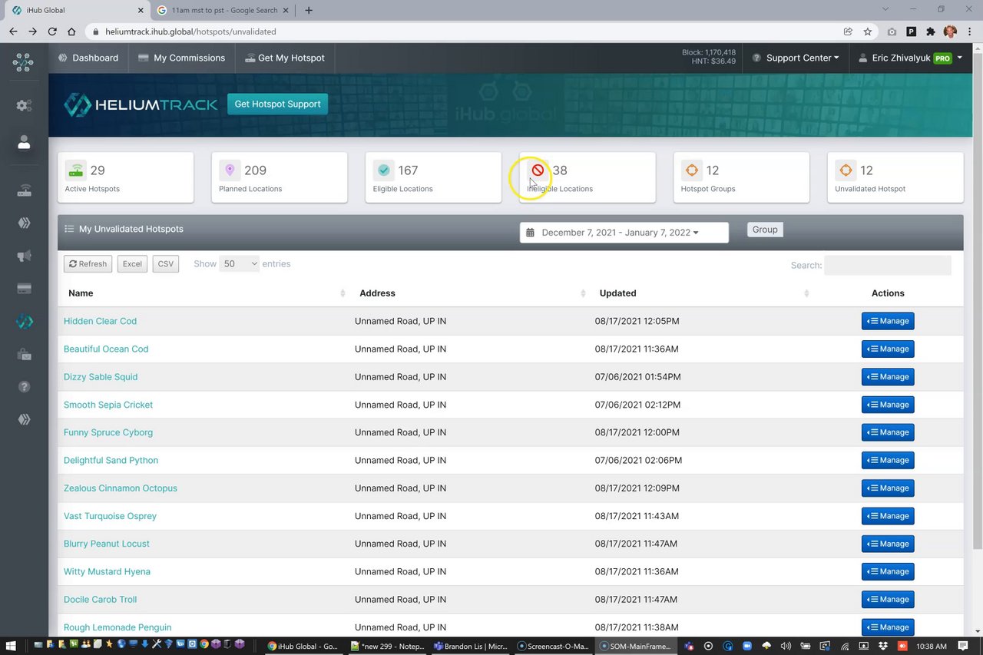Switch to Notepad++ new 299 taskbar window
This screenshot has height=655, width=983.
coord(388,646)
